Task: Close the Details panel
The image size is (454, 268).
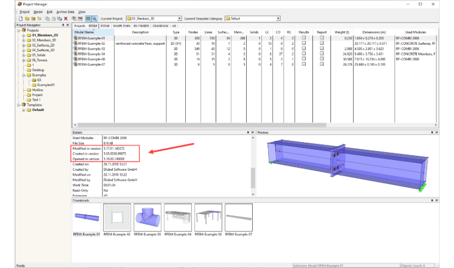Action: [x=253, y=133]
